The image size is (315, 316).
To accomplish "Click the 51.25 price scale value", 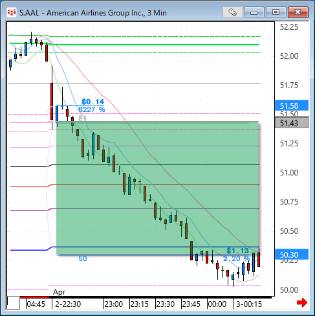I will pos(289,144).
